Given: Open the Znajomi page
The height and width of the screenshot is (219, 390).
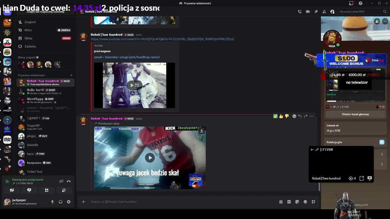Looking at the screenshot, I should 45,22.
